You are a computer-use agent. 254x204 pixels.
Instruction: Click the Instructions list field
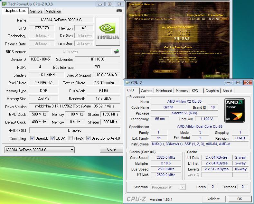[x=200, y=144]
